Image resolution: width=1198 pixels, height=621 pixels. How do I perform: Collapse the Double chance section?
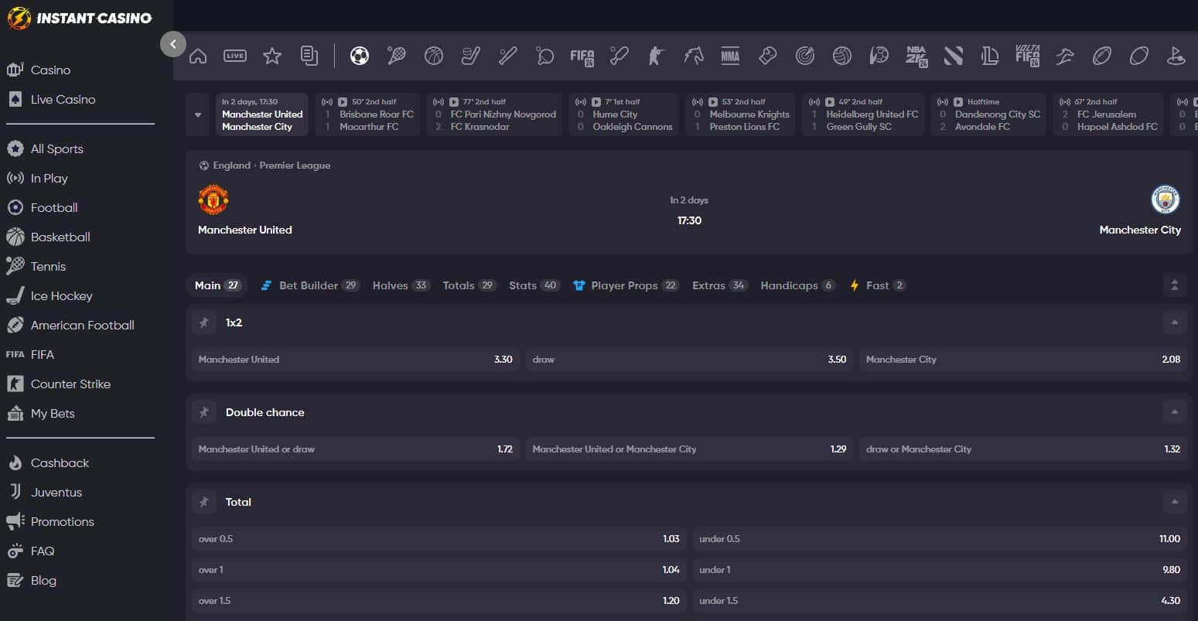[x=1174, y=412]
